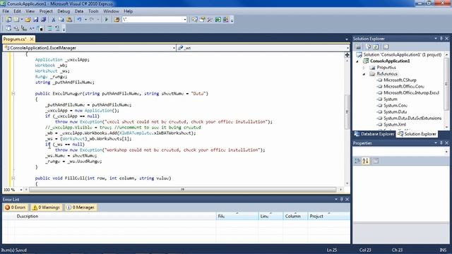The width and height of the screenshot is (452, 254).
Task: Open the Project menu
Action: (46, 11)
